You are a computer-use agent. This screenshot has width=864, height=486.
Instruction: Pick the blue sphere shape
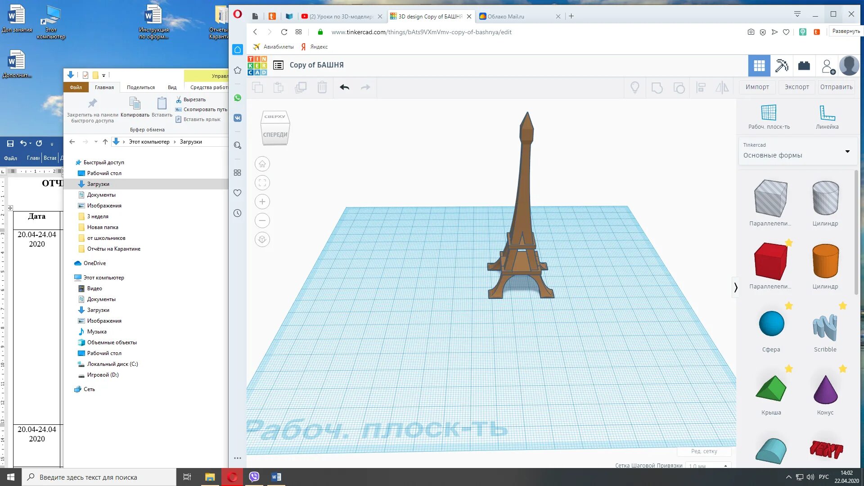tap(771, 324)
